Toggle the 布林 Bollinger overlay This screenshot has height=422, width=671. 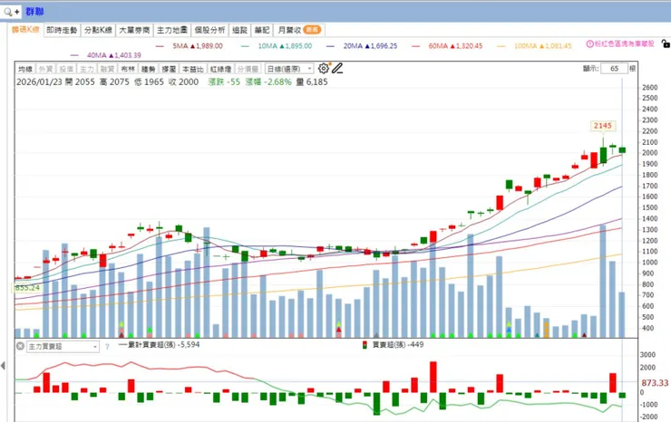(x=128, y=69)
